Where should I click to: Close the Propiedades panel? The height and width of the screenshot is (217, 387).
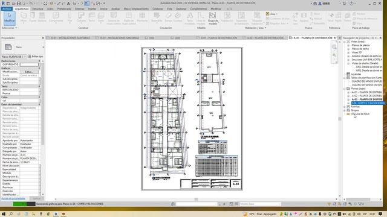pyautogui.click(x=43, y=38)
